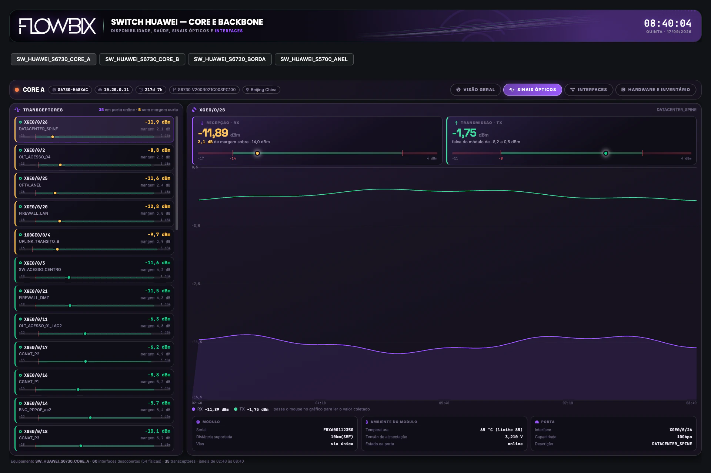The image size is (711, 473).
Task: Select the SW_HUAWEI_S6730_CORE_A switch tab
Action: click(x=53, y=59)
